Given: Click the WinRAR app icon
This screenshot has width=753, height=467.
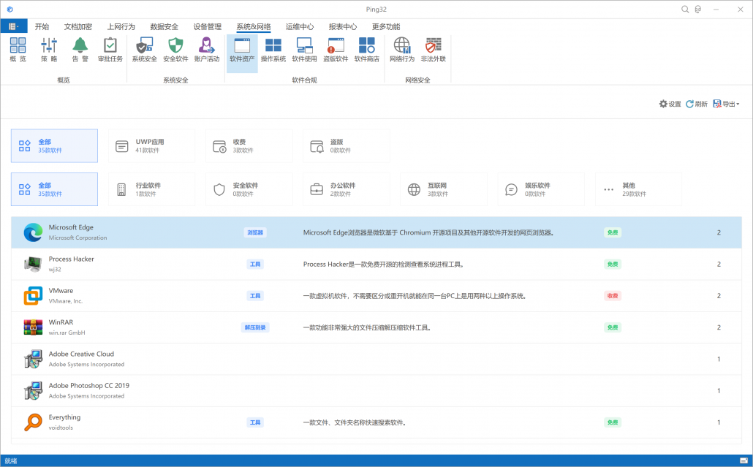Looking at the screenshot, I should click(x=33, y=327).
